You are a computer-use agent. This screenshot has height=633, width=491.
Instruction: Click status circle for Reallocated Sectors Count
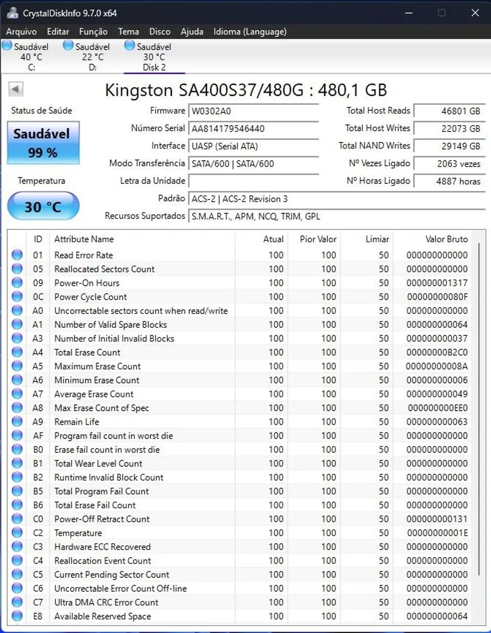pos(17,269)
